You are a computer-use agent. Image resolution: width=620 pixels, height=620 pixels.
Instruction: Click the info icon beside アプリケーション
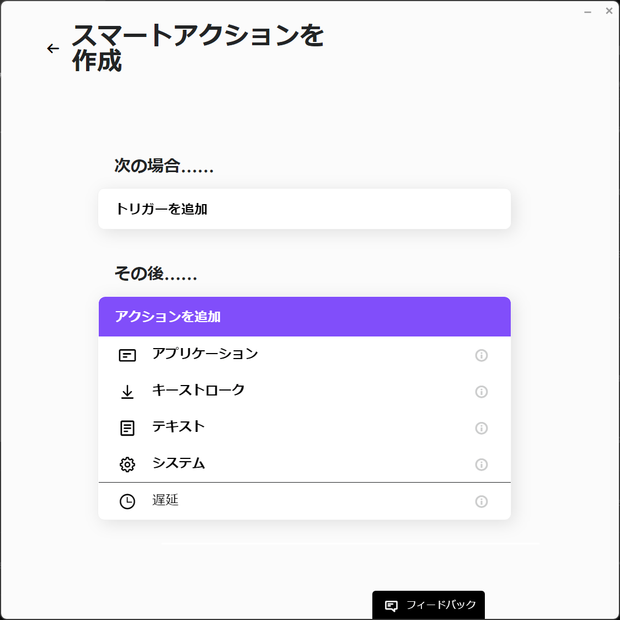[481, 355]
